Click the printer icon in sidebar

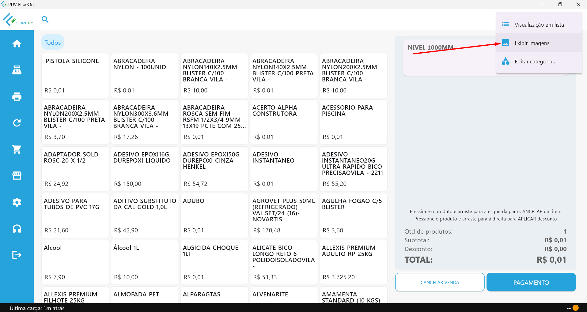(x=17, y=97)
